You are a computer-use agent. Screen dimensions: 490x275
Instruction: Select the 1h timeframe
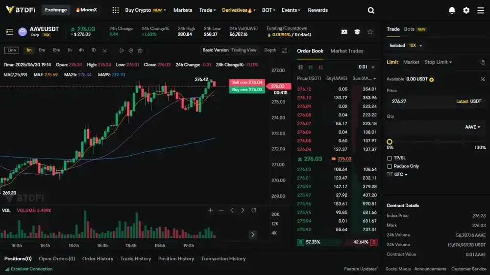(70, 50)
